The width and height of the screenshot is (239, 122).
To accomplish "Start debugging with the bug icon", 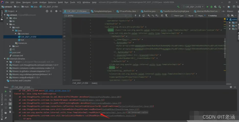I will pyautogui.click(x=211, y=7).
